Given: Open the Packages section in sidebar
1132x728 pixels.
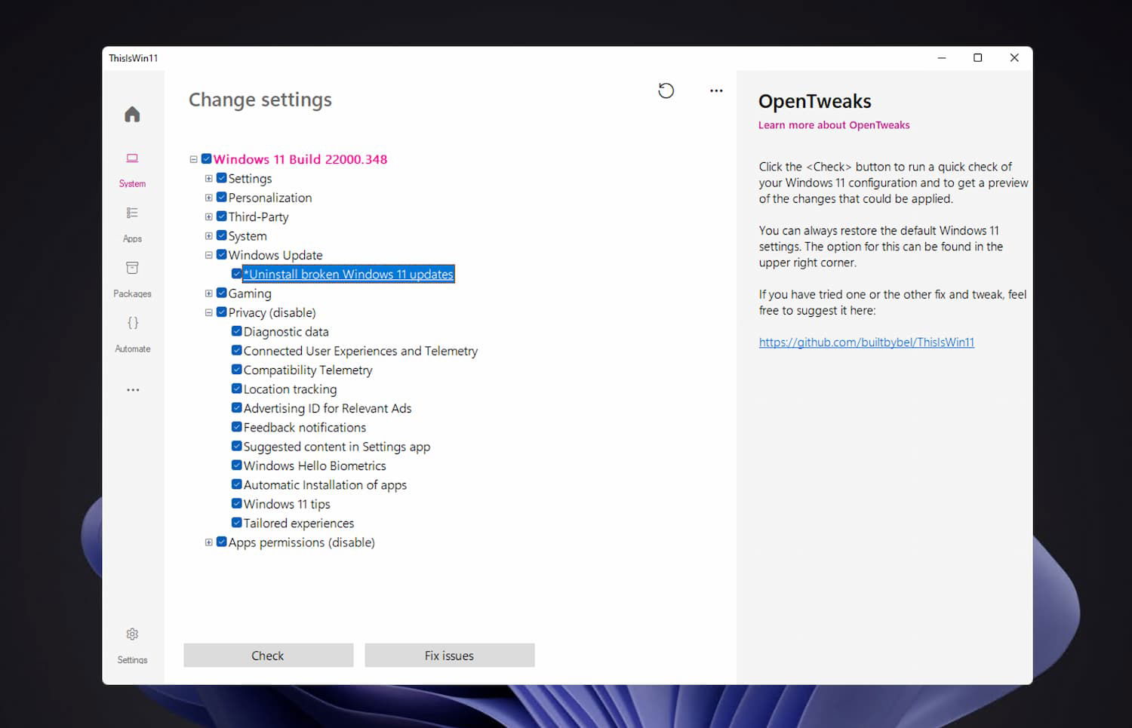Looking at the screenshot, I should click(x=132, y=279).
